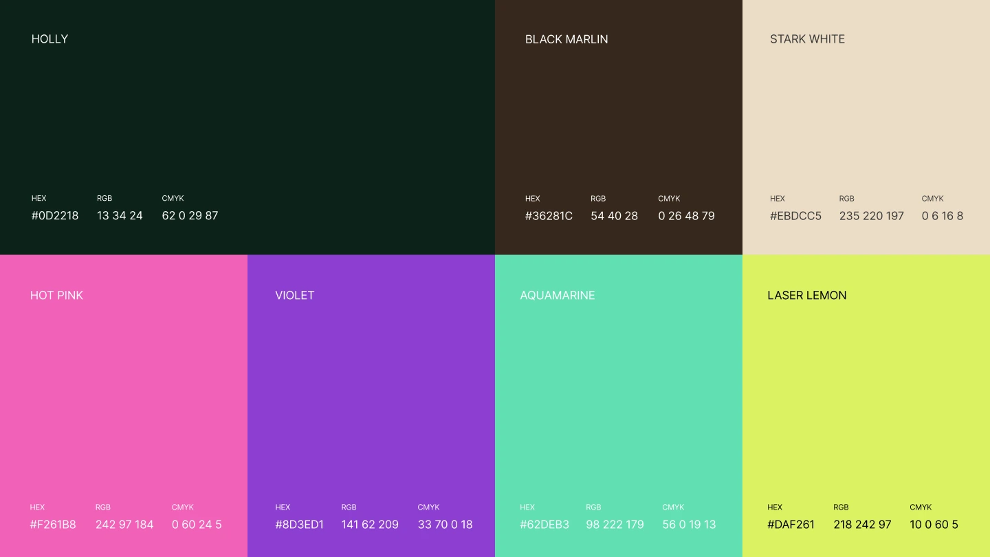990x557 pixels.
Task: Click the RGB value 54 40 28
Action: tap(614, 216)
